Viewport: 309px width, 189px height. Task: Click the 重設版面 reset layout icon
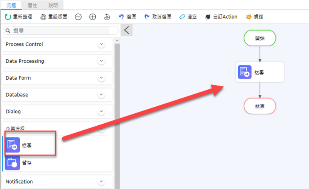[44, 17]
